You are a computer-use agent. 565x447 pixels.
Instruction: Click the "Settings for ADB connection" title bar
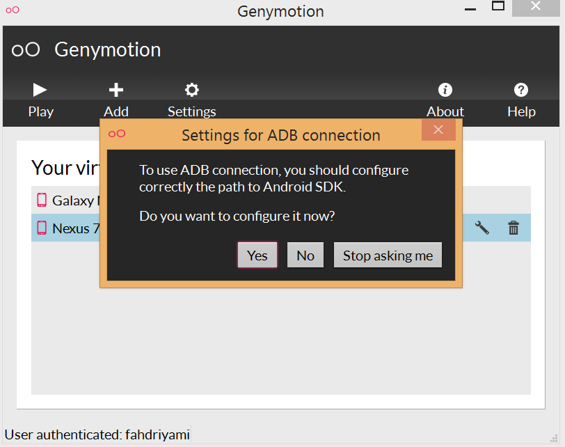[x=280, y=135]
